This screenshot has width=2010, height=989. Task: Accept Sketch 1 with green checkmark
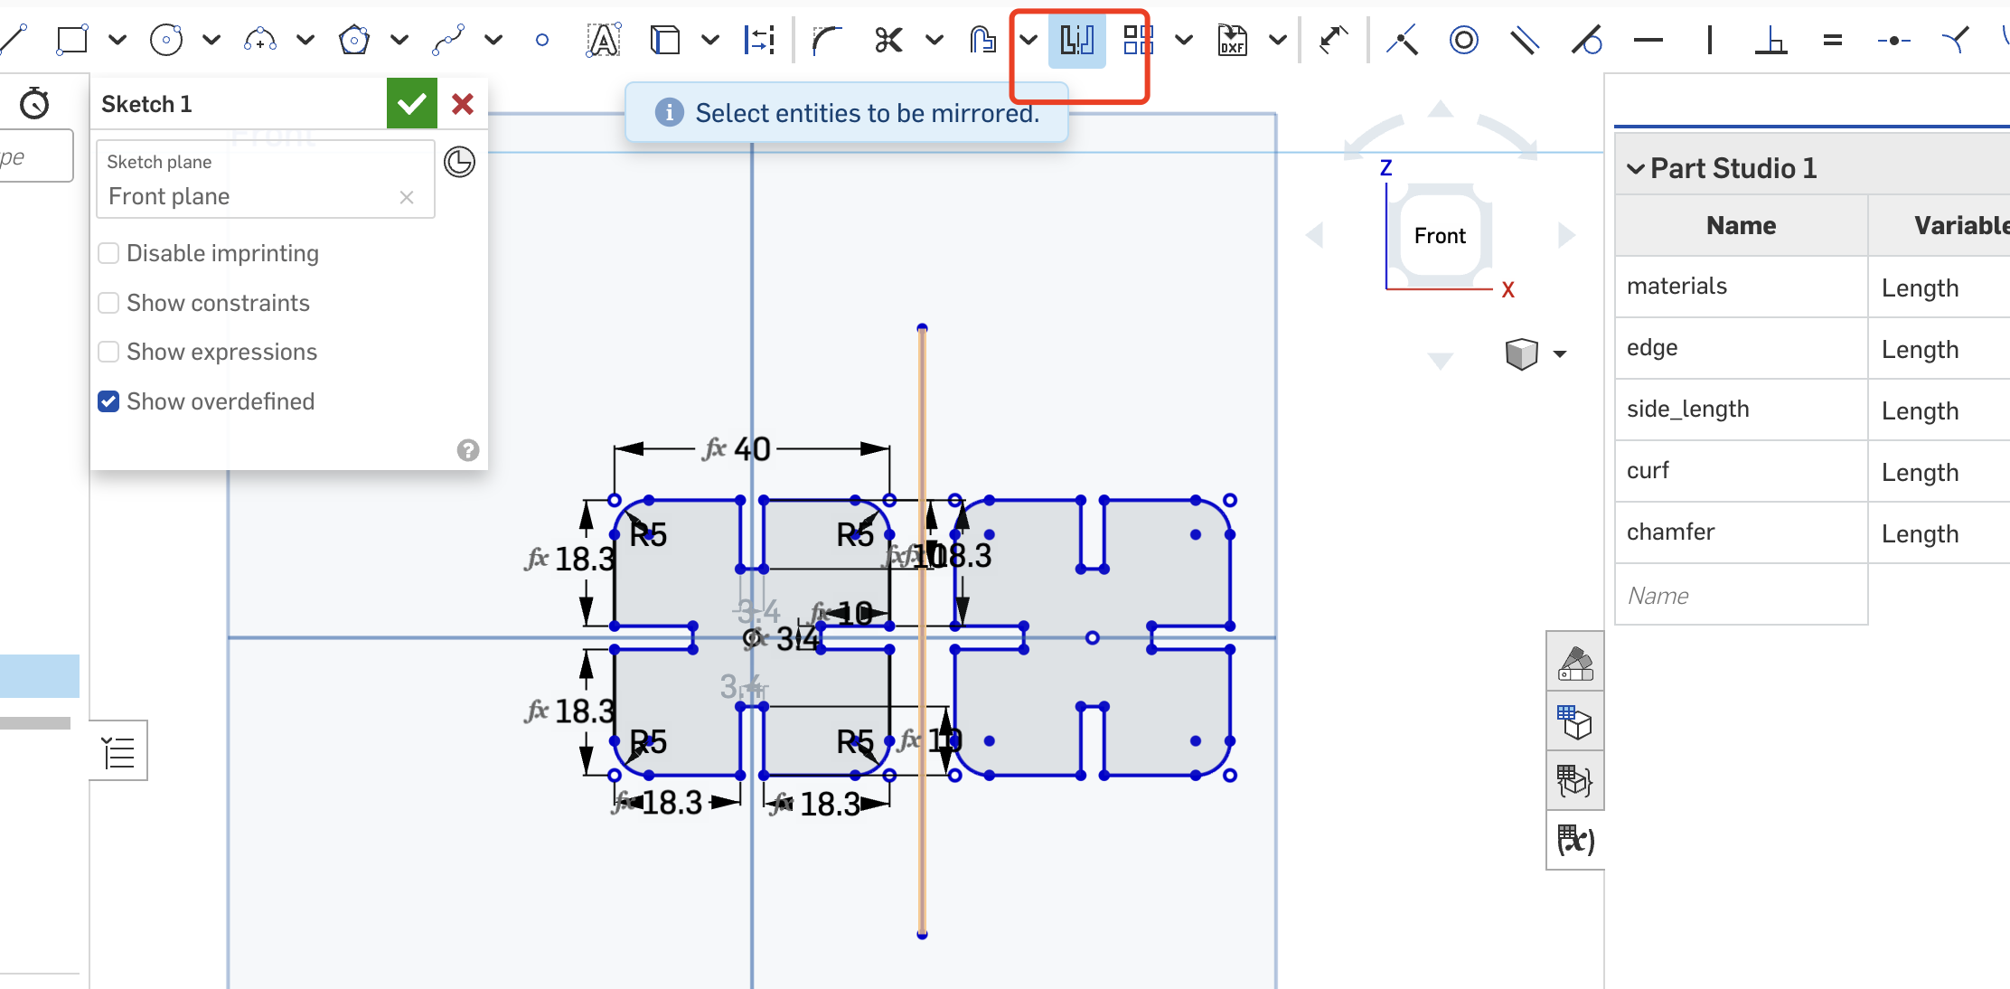pos(412,103)
